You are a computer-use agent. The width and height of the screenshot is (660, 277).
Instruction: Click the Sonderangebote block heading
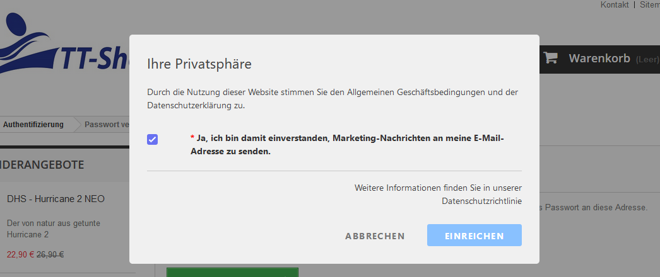coord(42,164)
